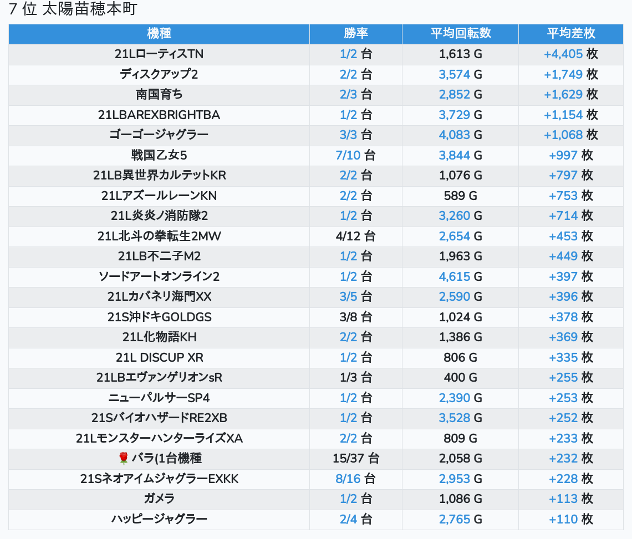Image resolution: width=632 pixels, height=539 pixels.
Task: Click the 3,574 G spin count
Action: 460,74
